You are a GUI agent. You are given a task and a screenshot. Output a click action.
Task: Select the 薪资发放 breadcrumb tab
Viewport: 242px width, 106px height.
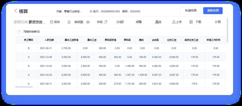pyautogui.click(x=37, y=22)
